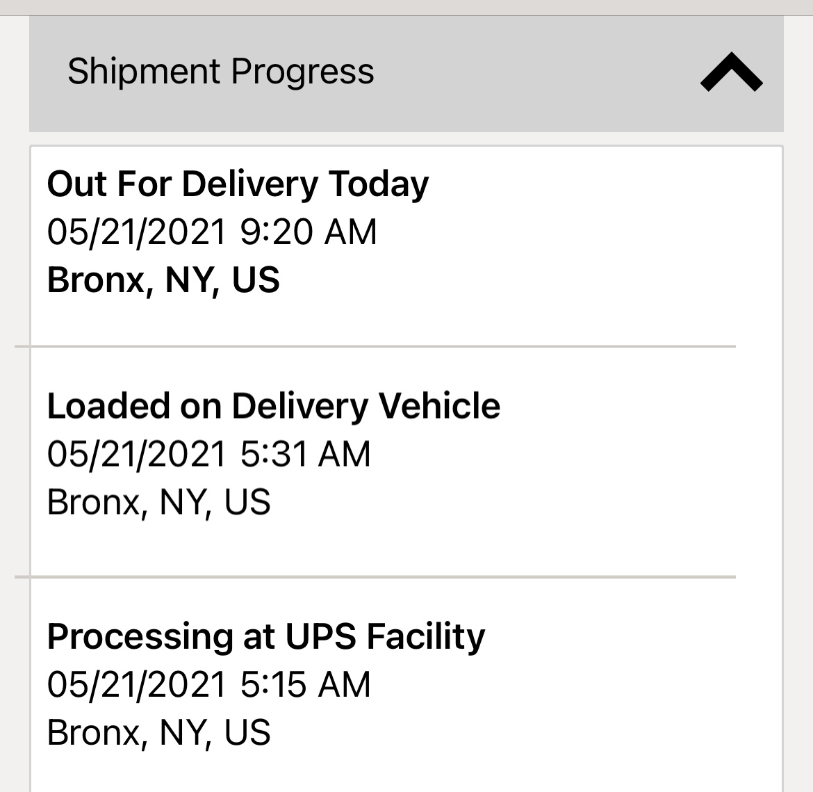Click divider line above Processing at UPS Facility

pyautogui.click(x=375, y=576)
